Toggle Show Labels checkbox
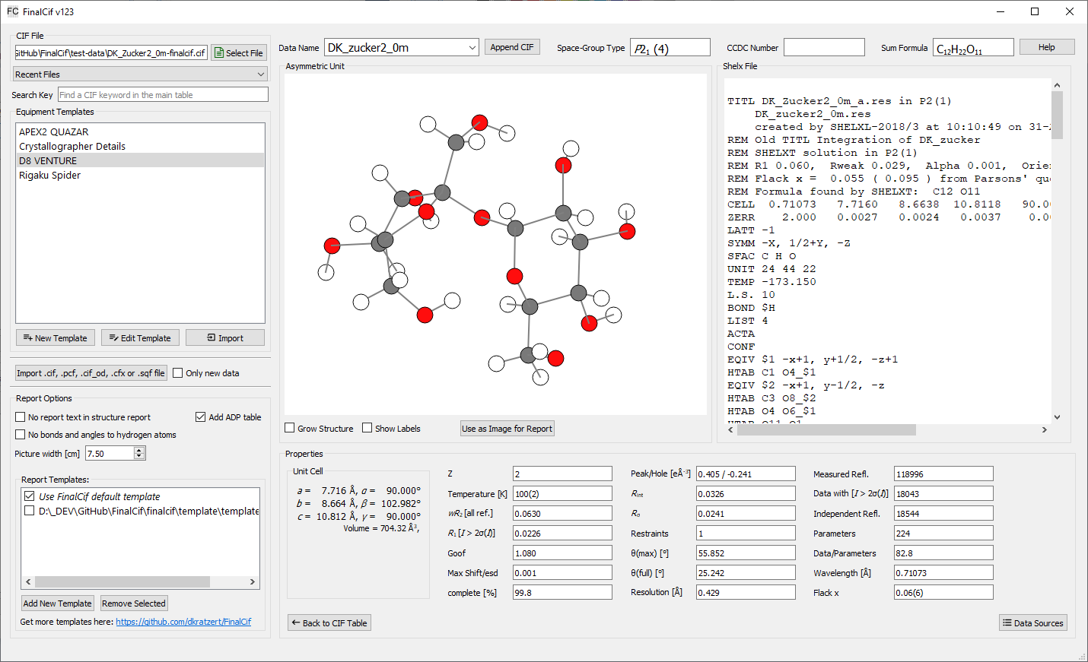The width and height of the screenshot is (1088, 662). point(367,429)
